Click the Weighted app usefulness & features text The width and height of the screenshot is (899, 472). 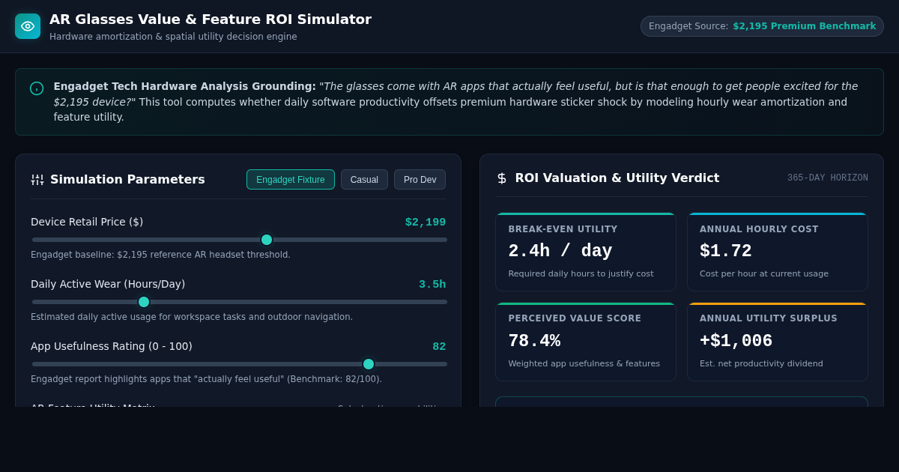pyautogui.click(x=584, y=364)
